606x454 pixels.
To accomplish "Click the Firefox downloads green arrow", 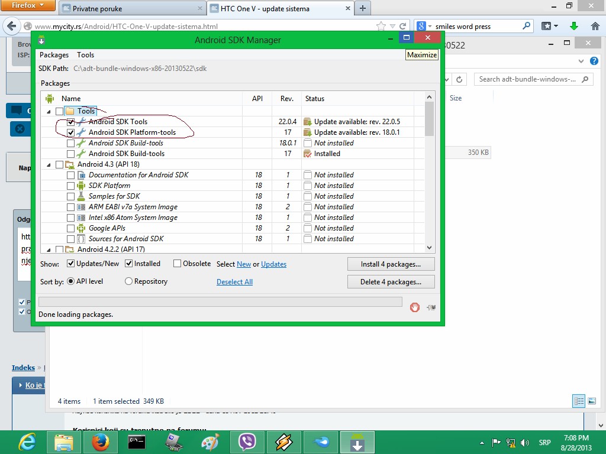I will click(x=574, y=26).
